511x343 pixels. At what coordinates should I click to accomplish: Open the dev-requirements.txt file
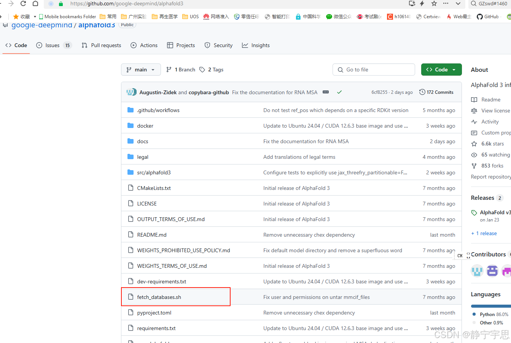pyautogui.click(x=162, y=281)
